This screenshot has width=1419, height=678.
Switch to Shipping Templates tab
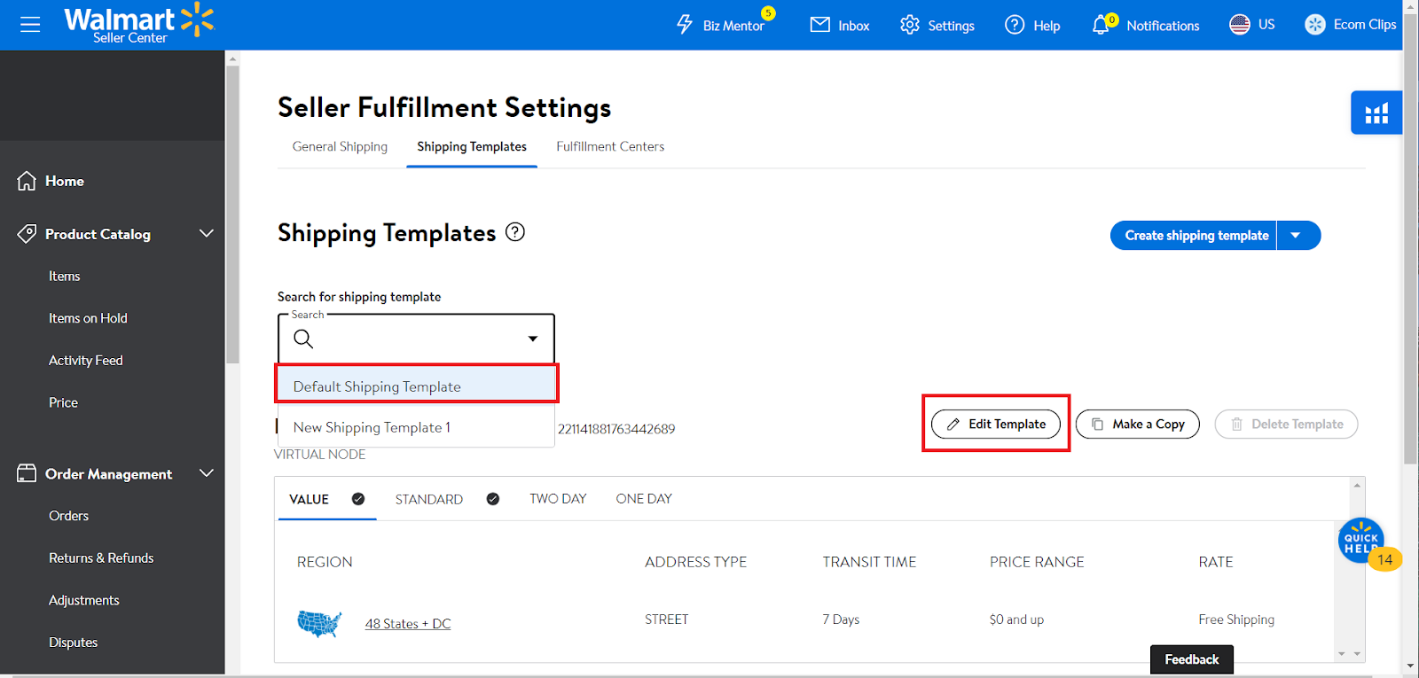coord(472,146)
